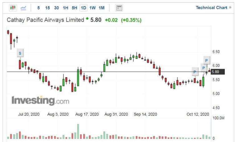Viewport: 237px width, 142px height.
Task: Click the Cathay Pacific Airways Limited title
Action: pyautogui.click(x=45, y=20)
